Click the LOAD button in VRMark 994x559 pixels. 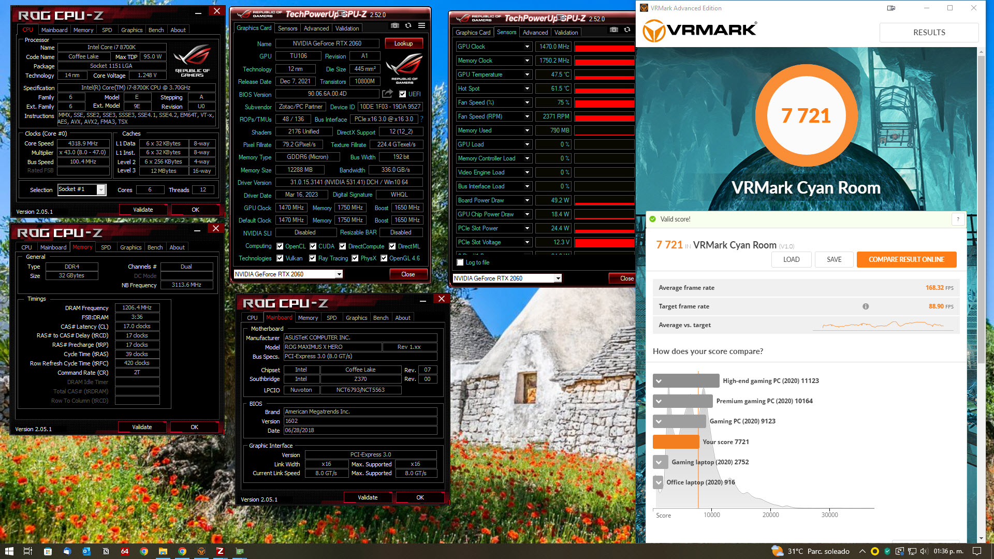[791, 259]
